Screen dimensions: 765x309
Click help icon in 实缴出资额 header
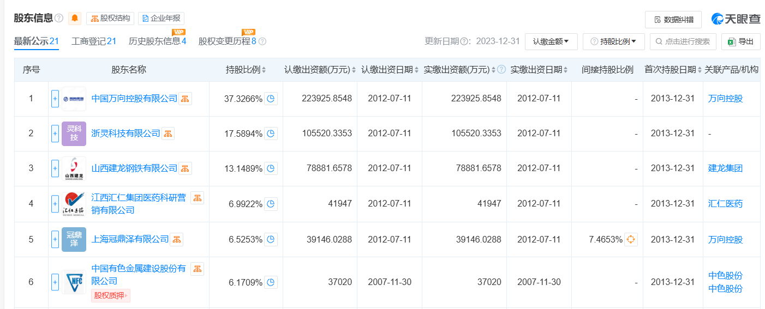click(x=501, y=70)
